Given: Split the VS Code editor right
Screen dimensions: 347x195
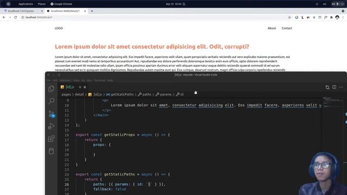Looking at the screenshot, I should click(x=334, y=87).
